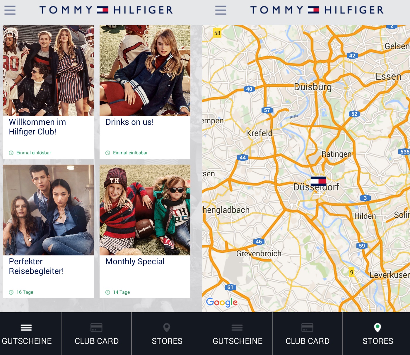Open the Club Card tab label on left screen

coord(97,341)
